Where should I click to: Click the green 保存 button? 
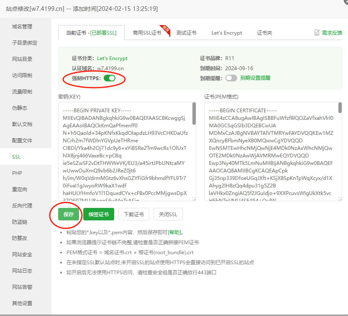(69, 214)
